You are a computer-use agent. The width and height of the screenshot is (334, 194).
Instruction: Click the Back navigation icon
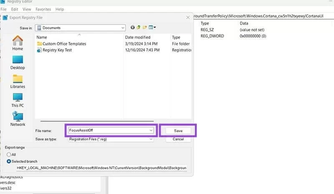[x=133, y=28]
